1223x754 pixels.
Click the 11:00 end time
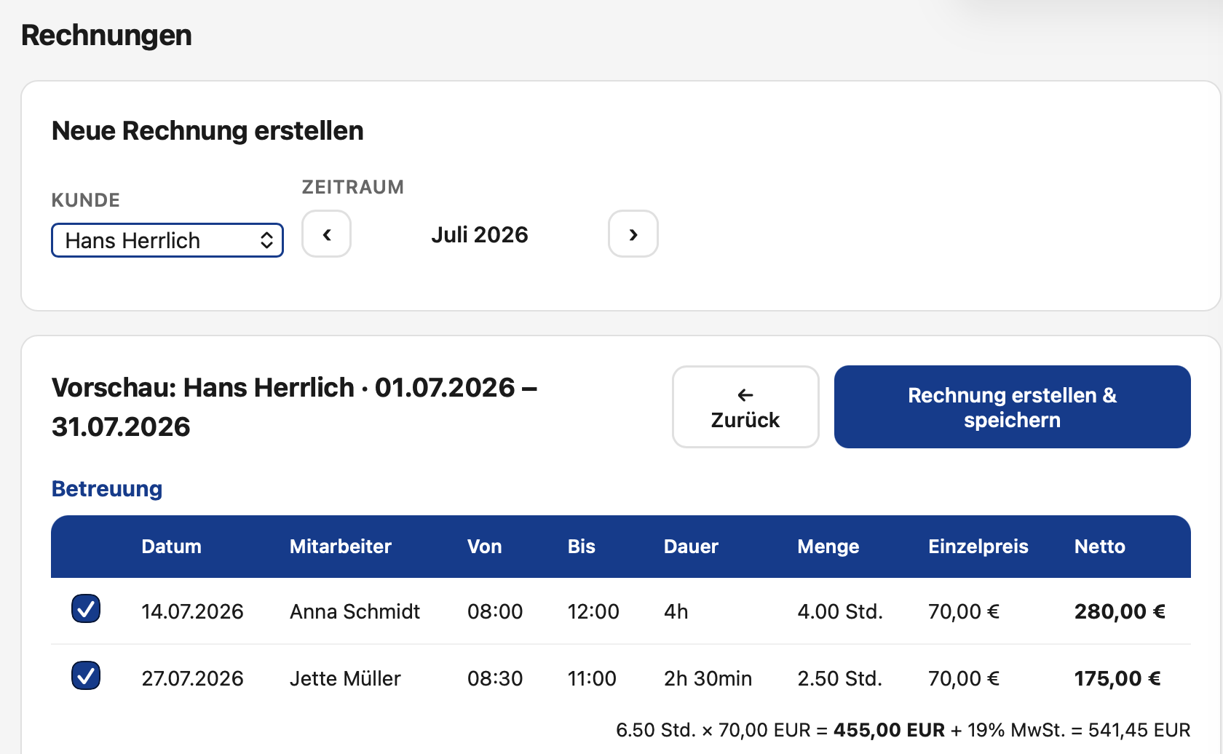(x=592, y=678)
